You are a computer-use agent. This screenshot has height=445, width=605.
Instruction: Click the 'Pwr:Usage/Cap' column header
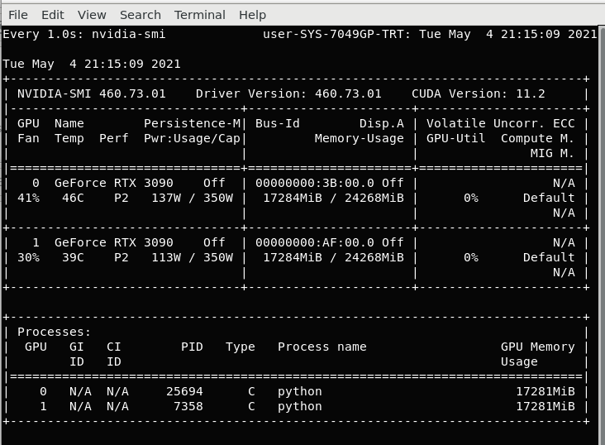click(x=192, y=138)
